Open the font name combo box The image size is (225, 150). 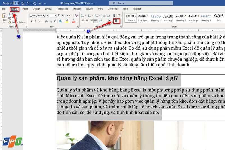point(39,15)
